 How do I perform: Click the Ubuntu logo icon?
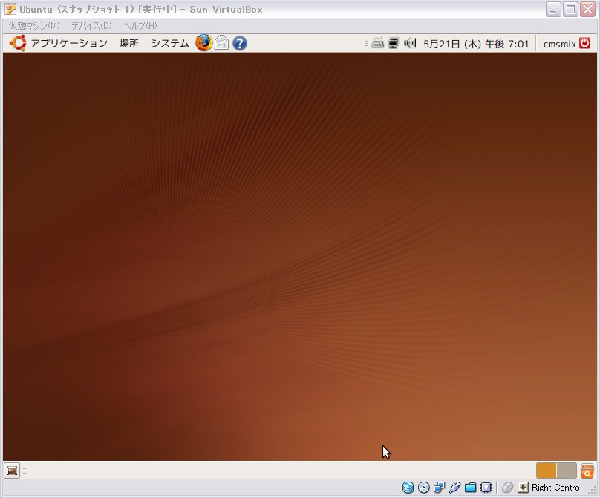(x=18, y=43)
